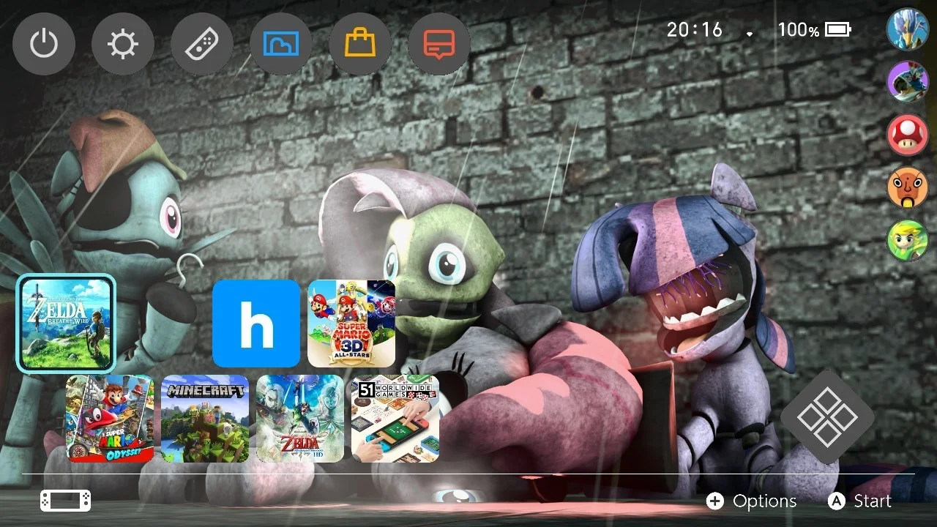Click the 100% battery percentage text
The image size is (937, 527).
pos(799,29)
